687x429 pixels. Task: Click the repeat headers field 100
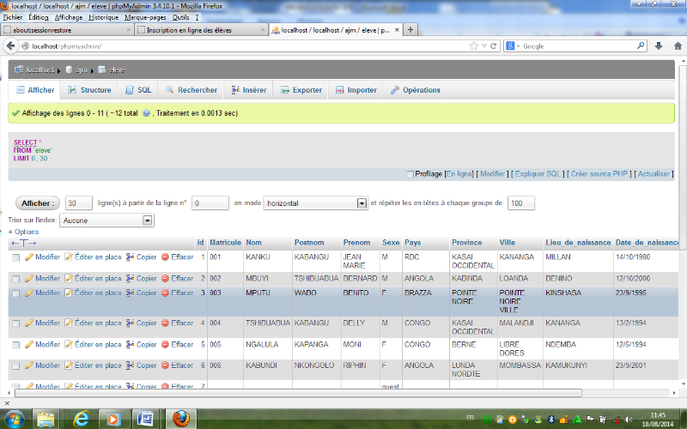pyautogui.click(x=521, y=203)
